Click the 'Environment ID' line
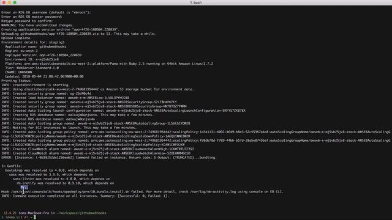Viewport: 392px width, 220px height. pos(32,59)
